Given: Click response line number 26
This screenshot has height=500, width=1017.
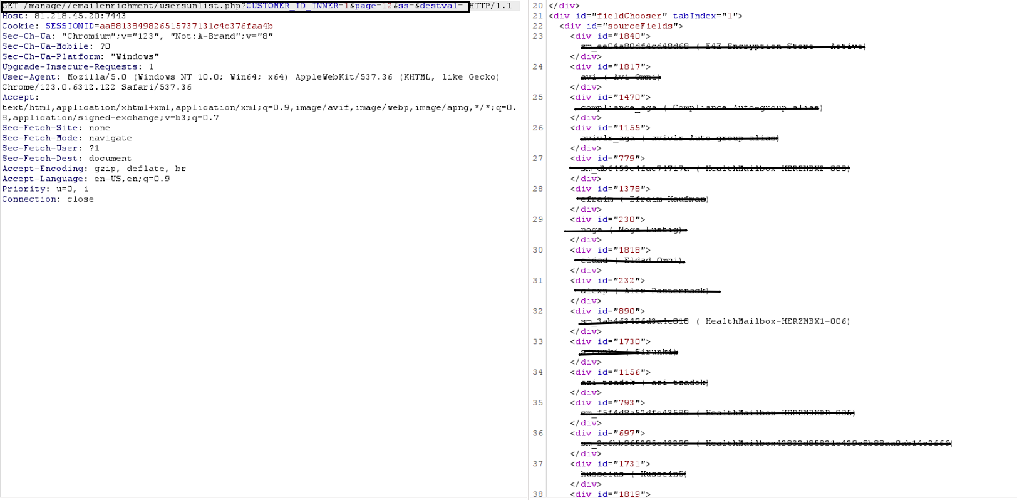Looking at the screenshot, I should pos(538,128).
